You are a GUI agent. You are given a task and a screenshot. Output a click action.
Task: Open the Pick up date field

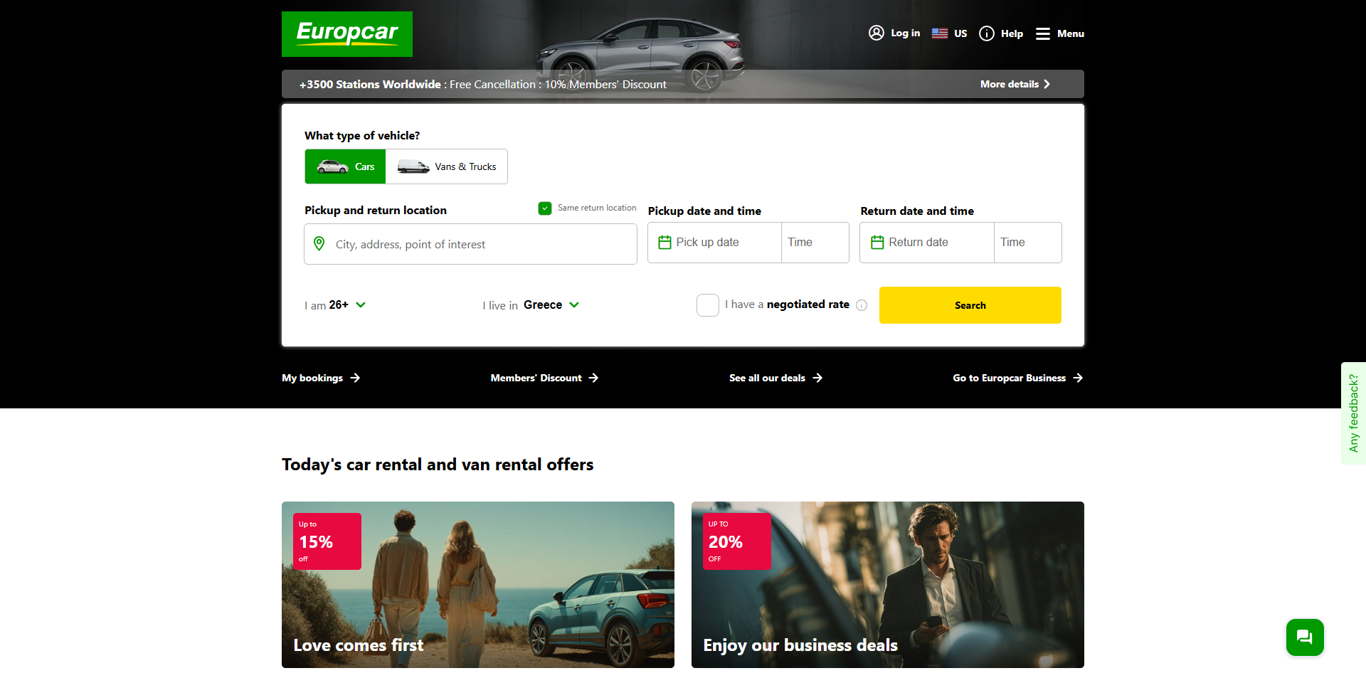coord(715,243)
